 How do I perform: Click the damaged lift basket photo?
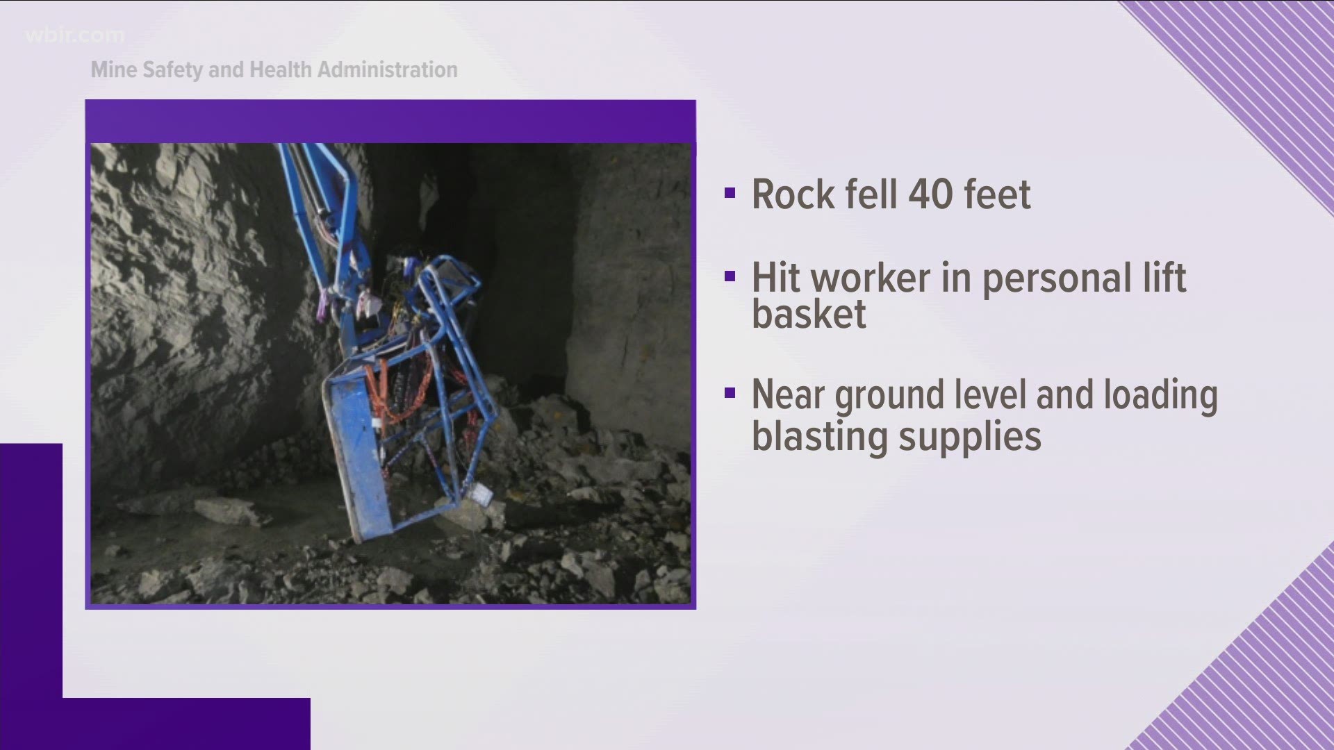[391, 374]
